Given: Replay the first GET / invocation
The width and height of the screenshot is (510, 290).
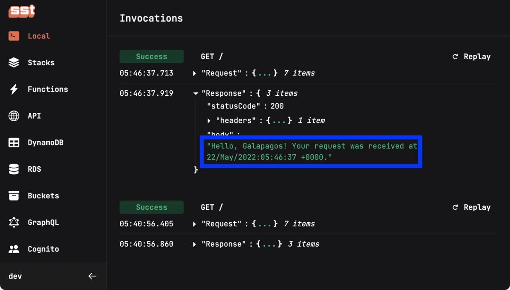Looking at the screenshot, I should point(471,56).
